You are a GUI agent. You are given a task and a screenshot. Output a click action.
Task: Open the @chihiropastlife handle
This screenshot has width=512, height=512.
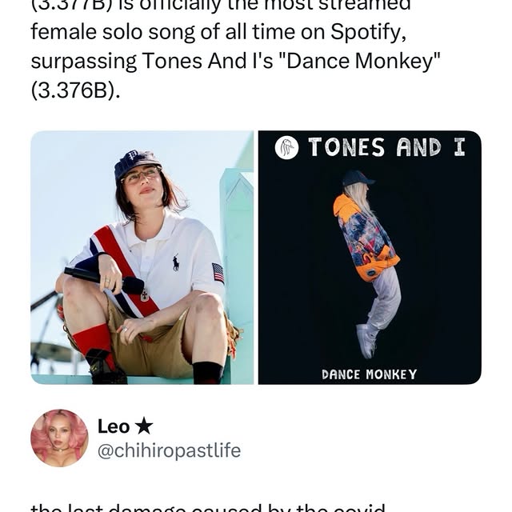click(x=168, y=450)
